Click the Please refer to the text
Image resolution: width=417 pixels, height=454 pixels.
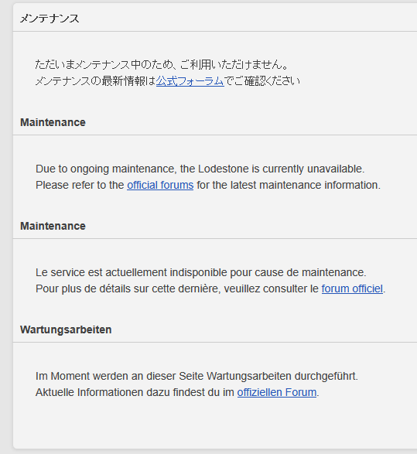pyautogui.click(x=80, y=185)
